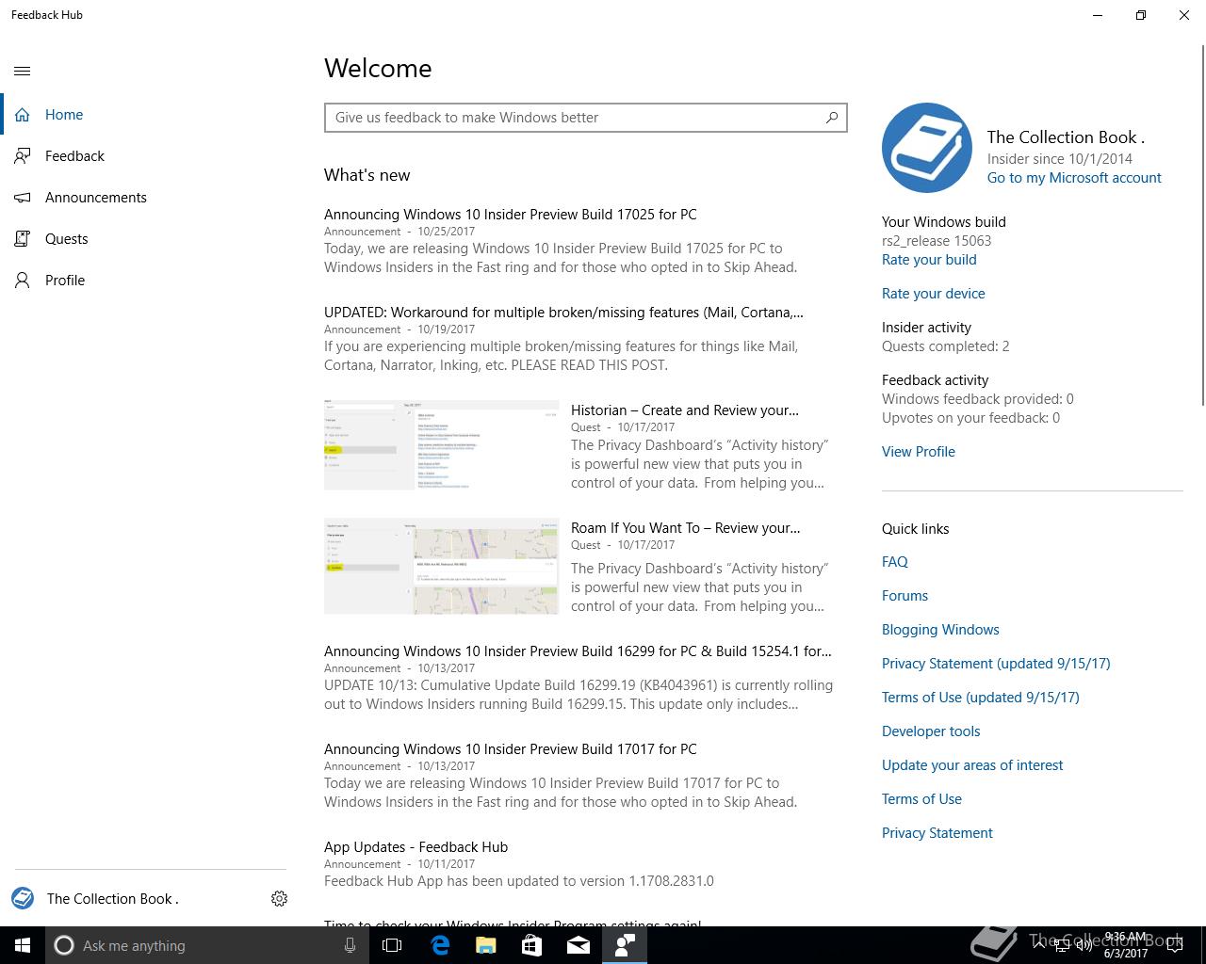
Task: Open the Historian quest title
Action: (x=685, y=410)
